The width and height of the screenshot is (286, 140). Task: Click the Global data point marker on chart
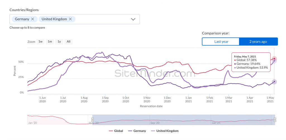pos(274,59)
